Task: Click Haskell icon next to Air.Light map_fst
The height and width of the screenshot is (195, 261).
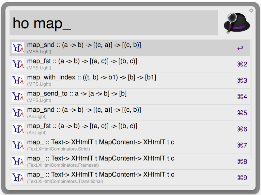Action: pyautogui.click(x=18, y=129)
